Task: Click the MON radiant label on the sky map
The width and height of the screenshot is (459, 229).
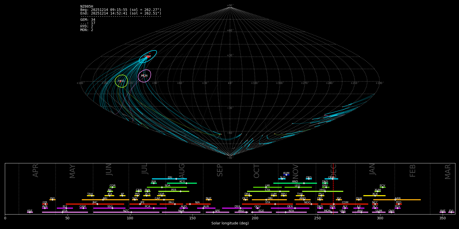Action: (144, 76)
